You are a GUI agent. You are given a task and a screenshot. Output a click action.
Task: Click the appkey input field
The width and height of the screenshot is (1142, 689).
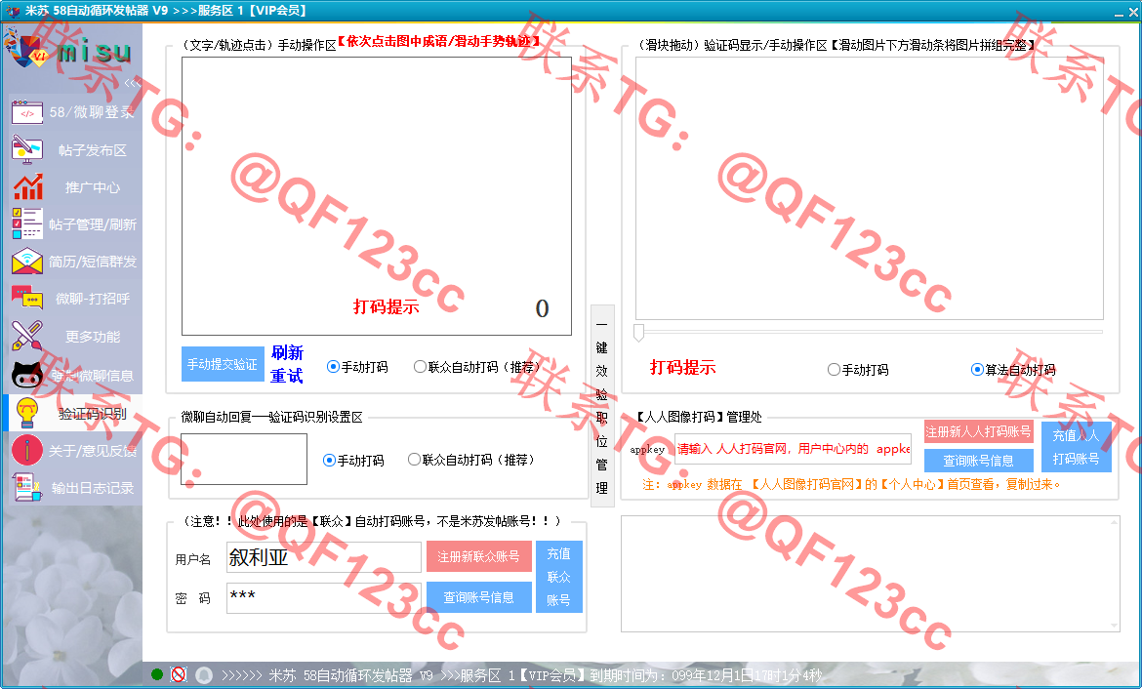click(794, 449)
